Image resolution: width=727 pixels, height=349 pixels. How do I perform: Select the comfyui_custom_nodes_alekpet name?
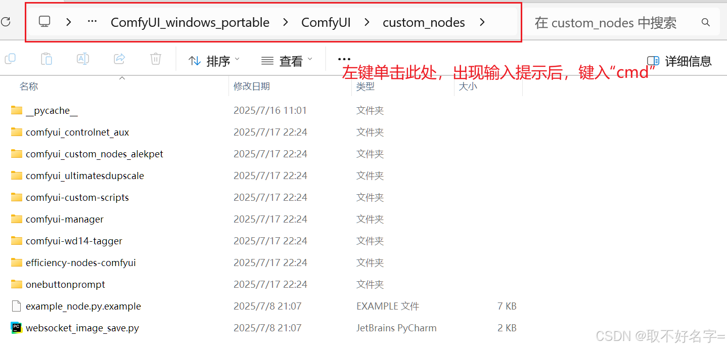click(95, 154)
